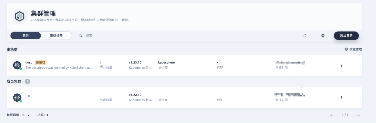Click the host cluster Kubernetes icon

point(17,65)
